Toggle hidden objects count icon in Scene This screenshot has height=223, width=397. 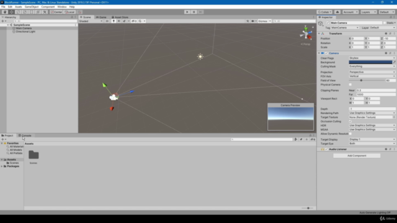[x=134, y=21]
